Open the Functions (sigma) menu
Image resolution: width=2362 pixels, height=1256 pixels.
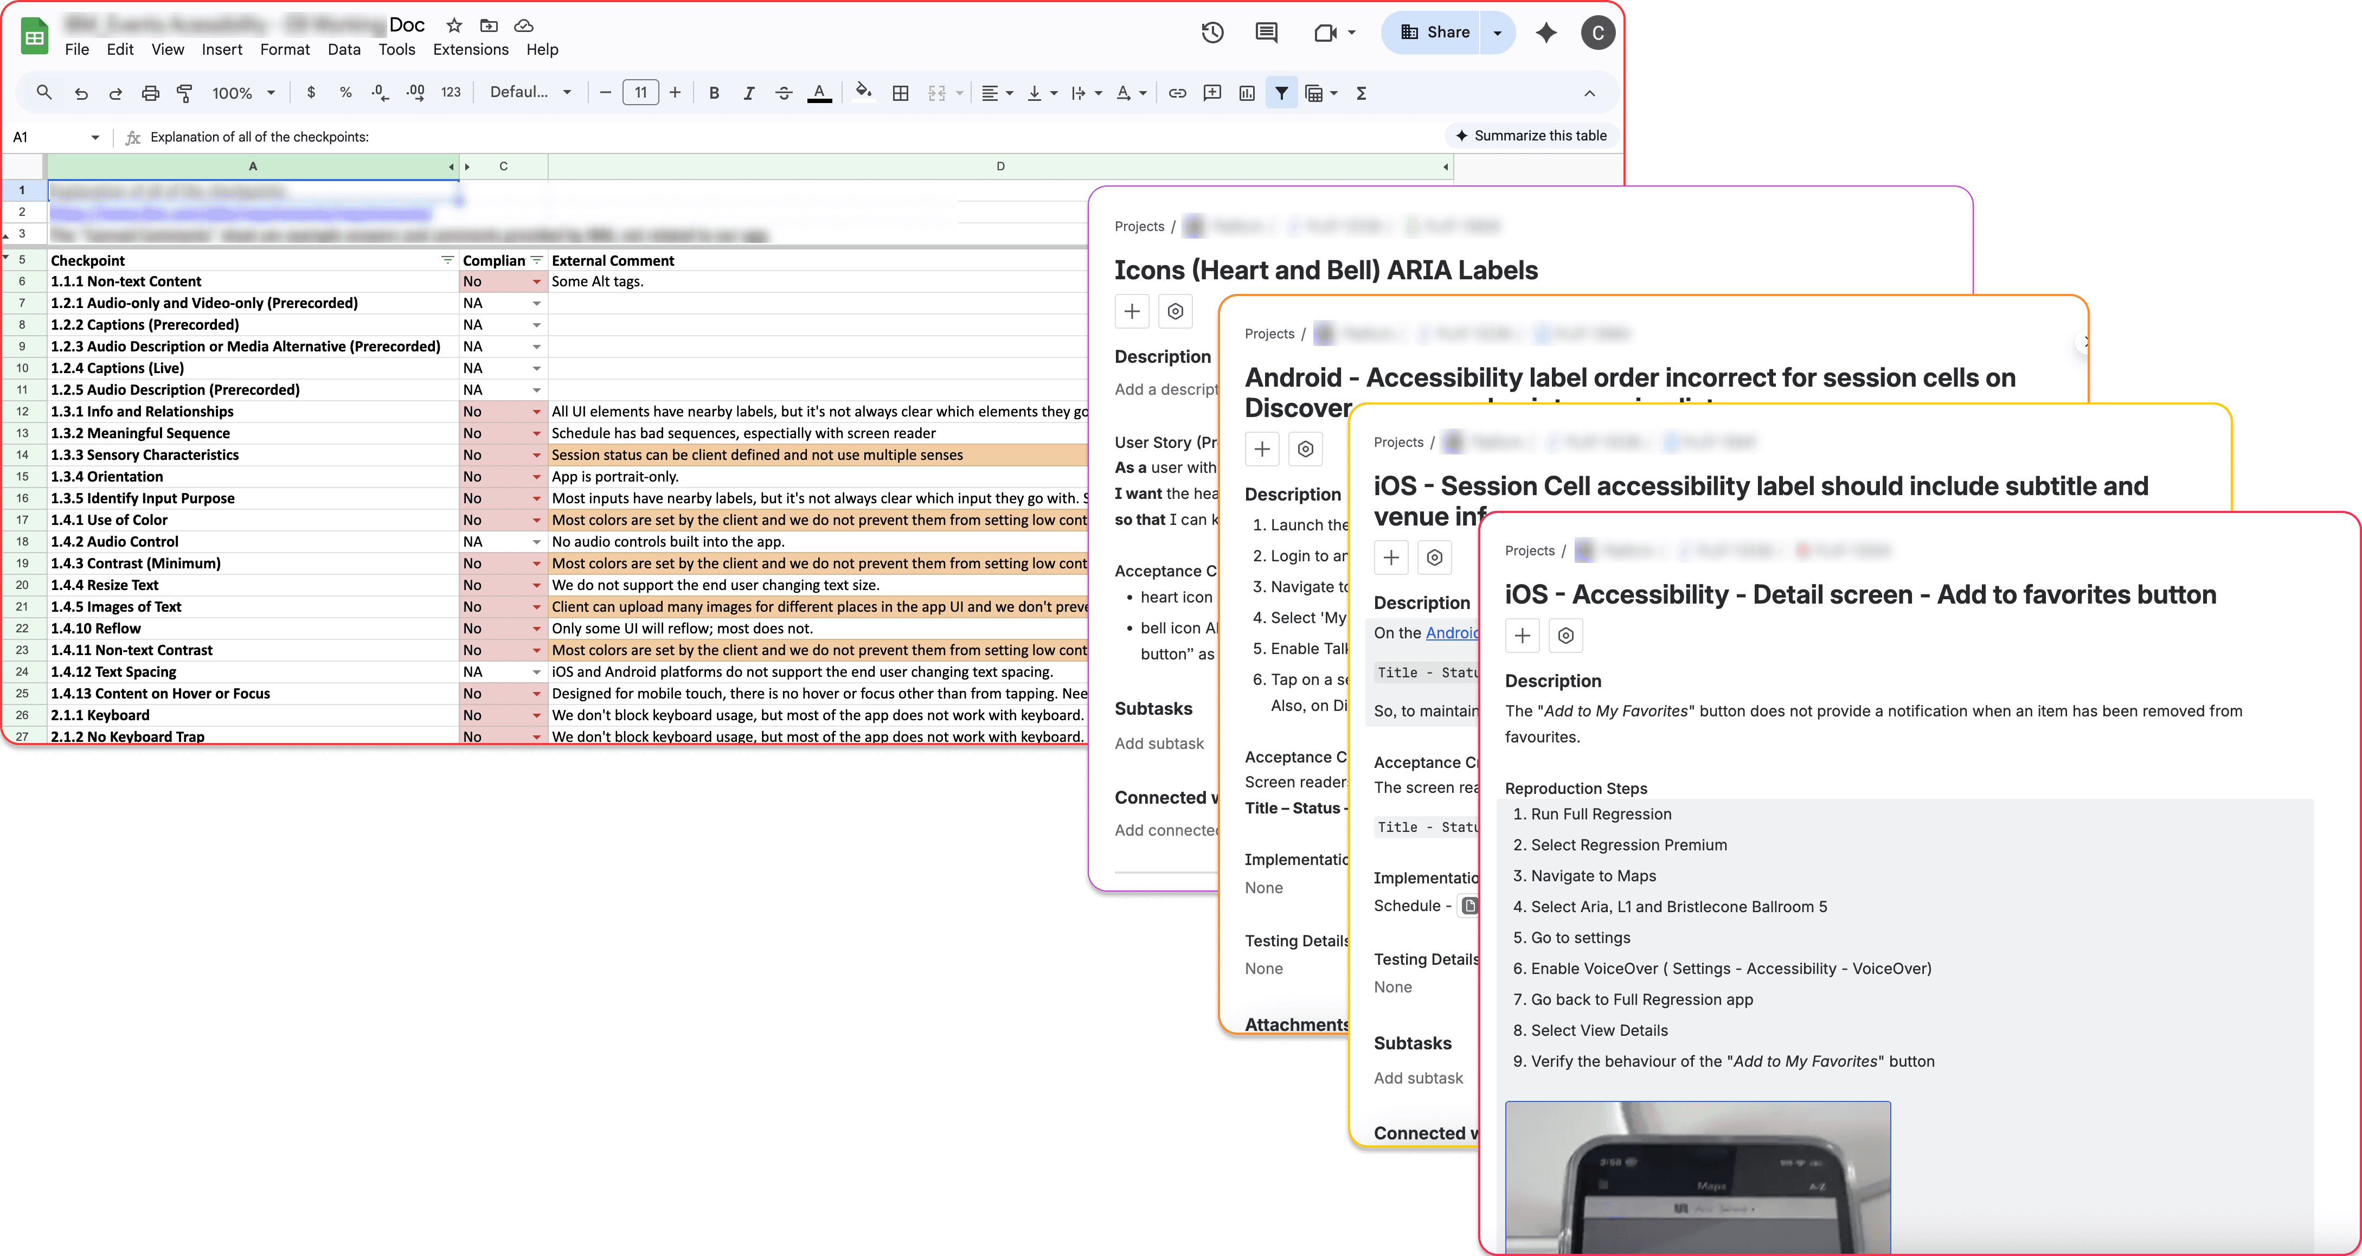pos(1362,93)
